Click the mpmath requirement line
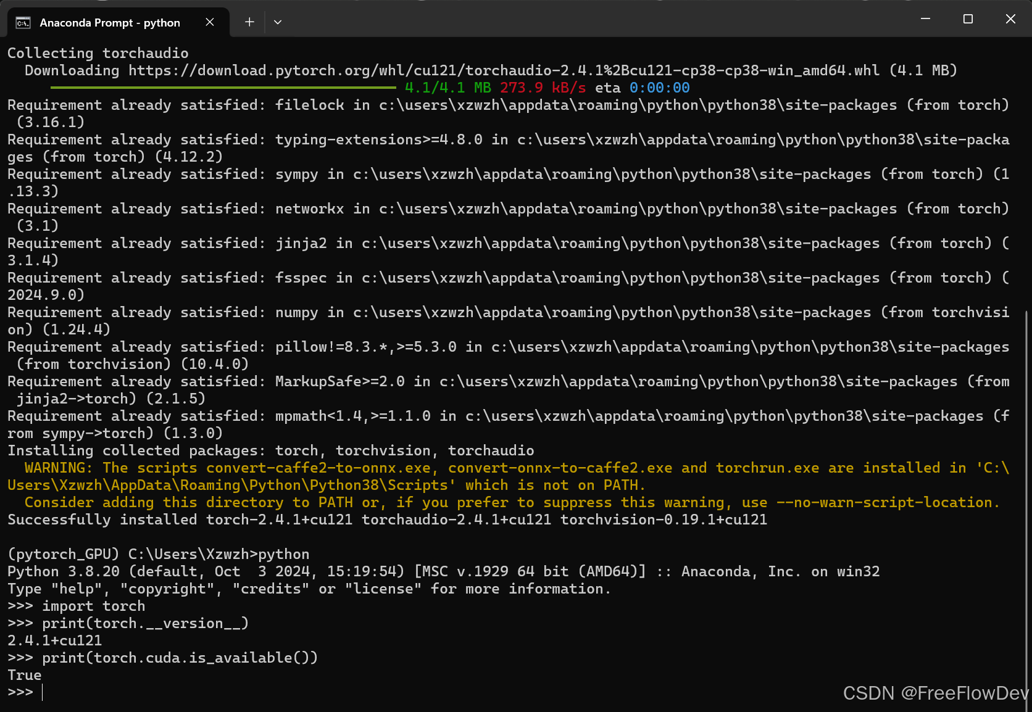The width and height of the screenshot is (1032, 712). click(509, 424)
